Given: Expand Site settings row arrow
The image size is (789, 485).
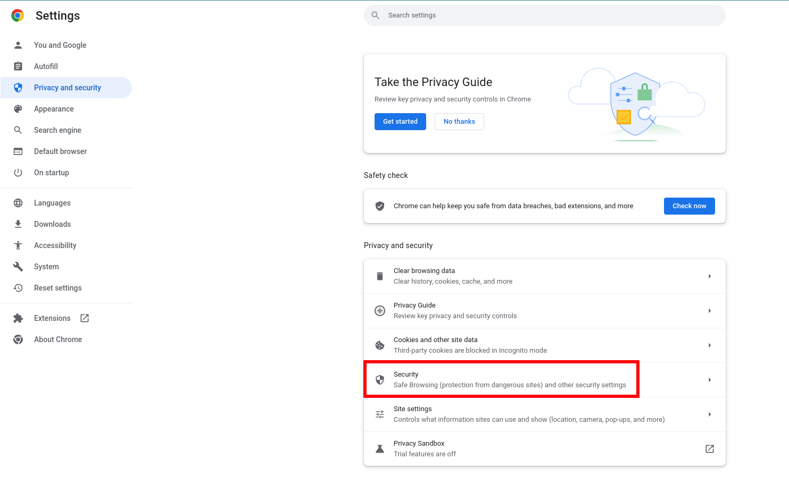Looking at the screenshot, I should tap(710, 414).
